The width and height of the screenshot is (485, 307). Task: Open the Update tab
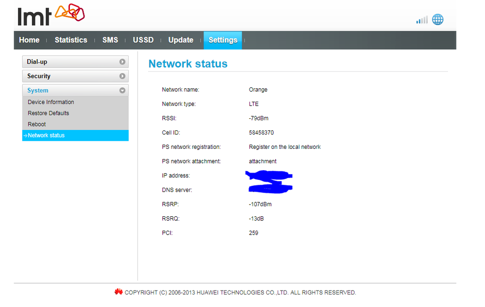coord(181,40)
